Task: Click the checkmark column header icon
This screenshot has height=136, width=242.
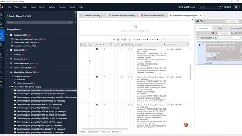Action: point(100,45)
